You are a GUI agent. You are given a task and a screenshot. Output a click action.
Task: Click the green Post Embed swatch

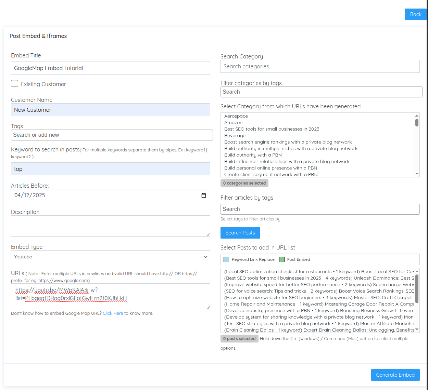tap(282, 259)
